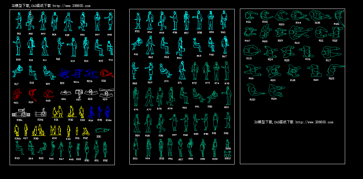The image size is (363, 179).
Task: Select the cyan seated figure above R61
Action: [137, 44]
